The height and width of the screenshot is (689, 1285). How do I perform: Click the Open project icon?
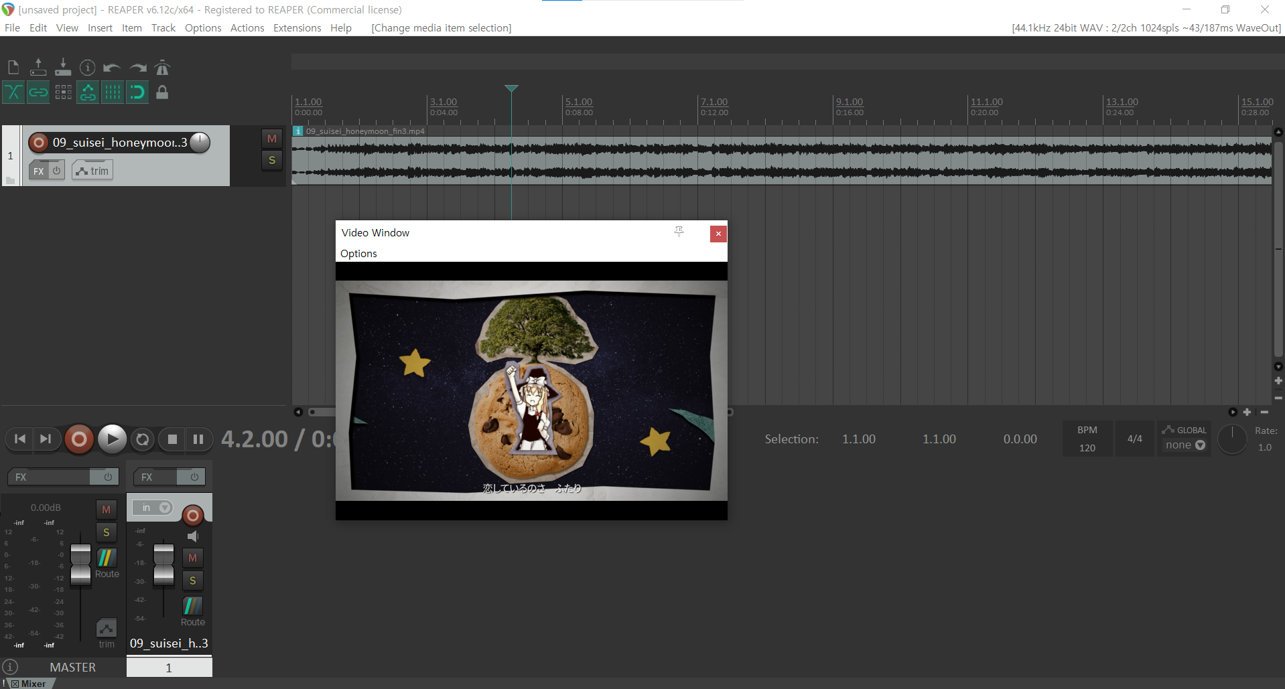pos(38,67)
